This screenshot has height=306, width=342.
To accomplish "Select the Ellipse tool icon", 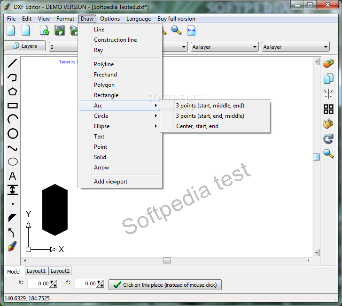I will coord(13,162).
